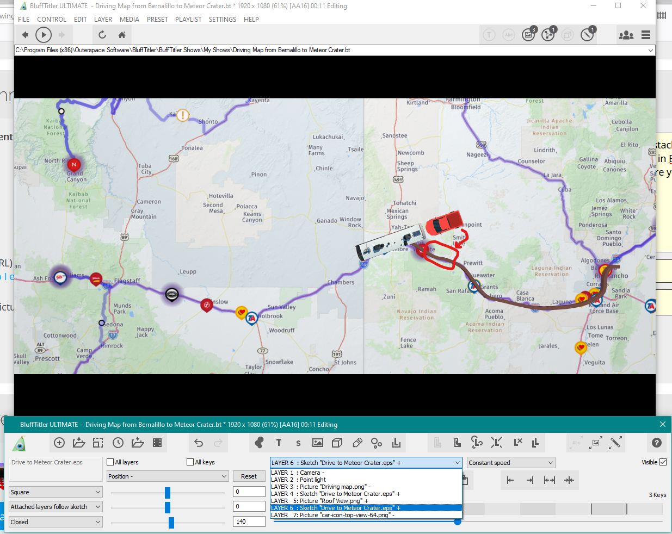
Task: Open the Closed style dropdown
Action: [x=56, y=522]
